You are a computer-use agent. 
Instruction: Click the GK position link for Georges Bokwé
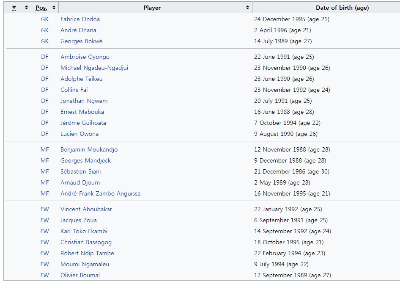pyautogui.click(x=45, y=41)
